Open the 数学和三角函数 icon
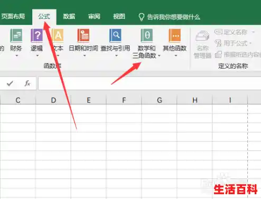Screen dimensions: 261x199 click(x=147, y=36)
